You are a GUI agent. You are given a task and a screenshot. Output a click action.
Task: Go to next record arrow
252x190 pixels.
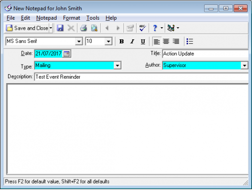pos(118,28)
